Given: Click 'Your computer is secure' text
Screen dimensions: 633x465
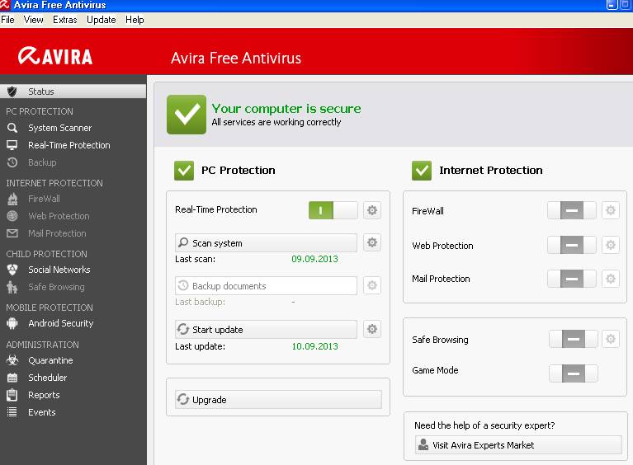Looking at the screenshot, I should 286,109.
